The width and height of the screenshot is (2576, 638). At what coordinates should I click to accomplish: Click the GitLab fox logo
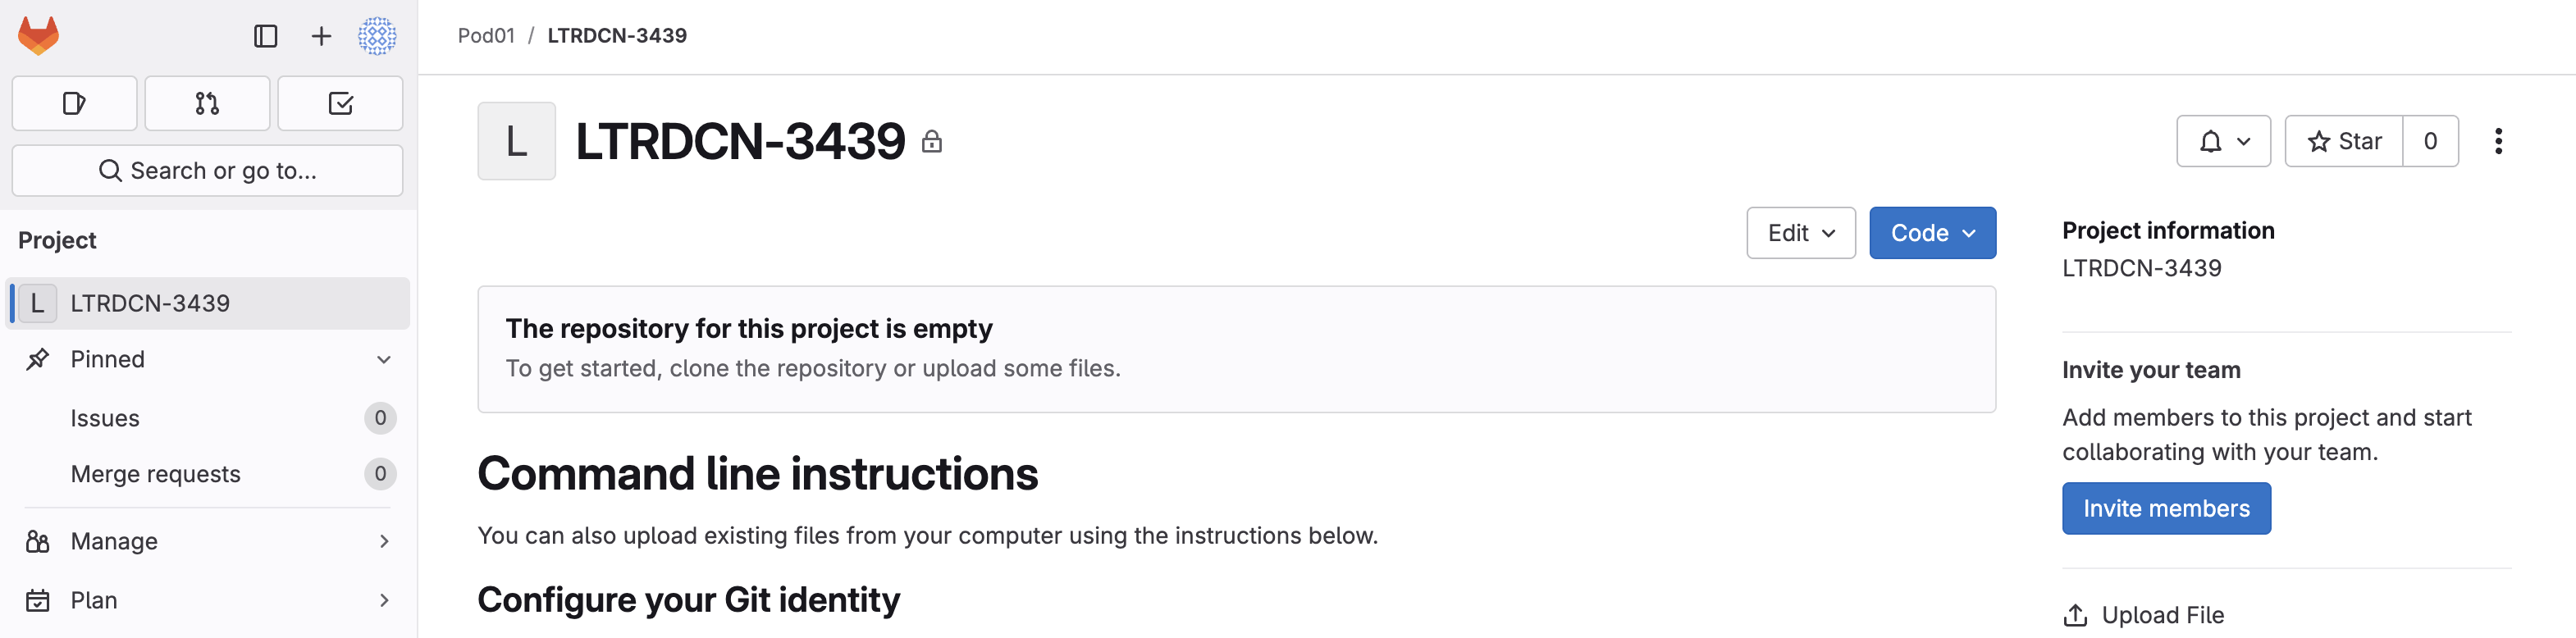coord(39,36)
